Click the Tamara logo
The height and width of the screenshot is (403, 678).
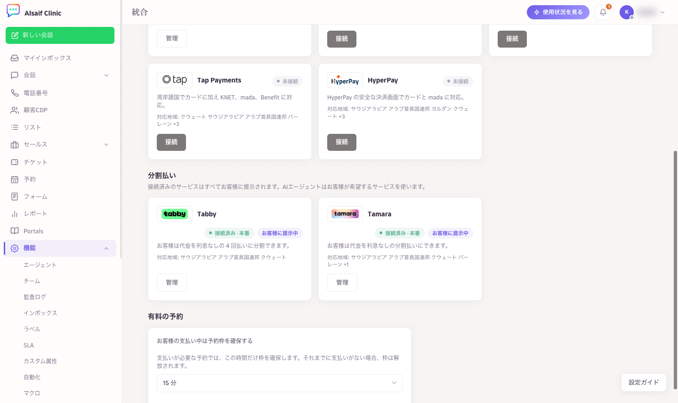coord(345,214)
